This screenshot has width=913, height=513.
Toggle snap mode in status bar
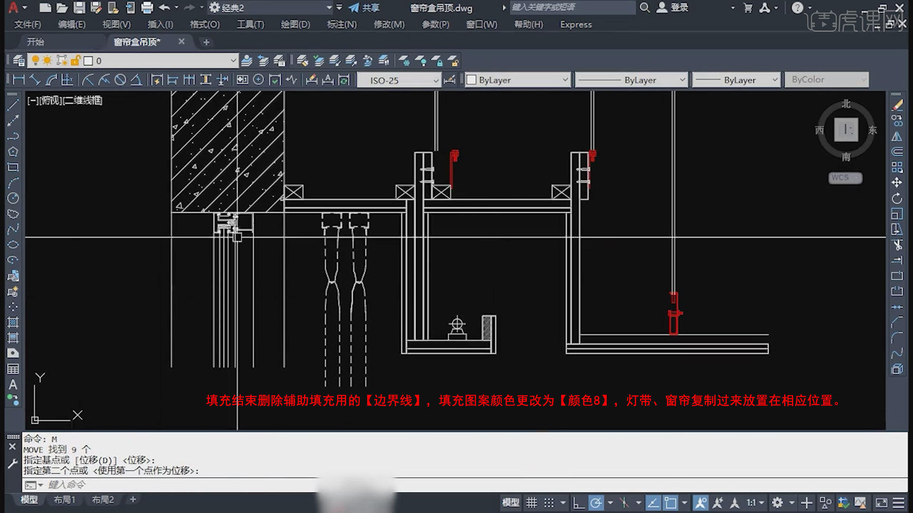549,503
